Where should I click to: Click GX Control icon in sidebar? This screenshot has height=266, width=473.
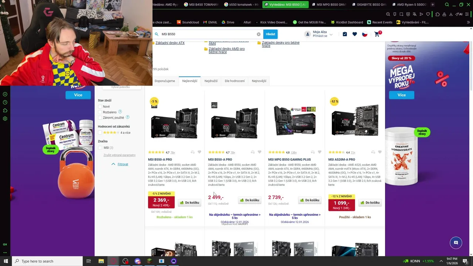pyautogui.click(x=5, y=245)
